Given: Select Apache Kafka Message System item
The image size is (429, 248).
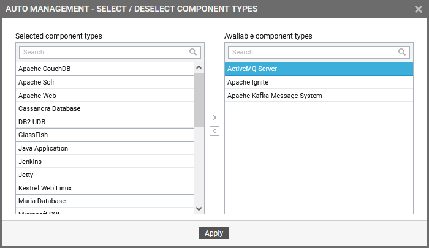Looking at the screenshot, I should 319,96.
